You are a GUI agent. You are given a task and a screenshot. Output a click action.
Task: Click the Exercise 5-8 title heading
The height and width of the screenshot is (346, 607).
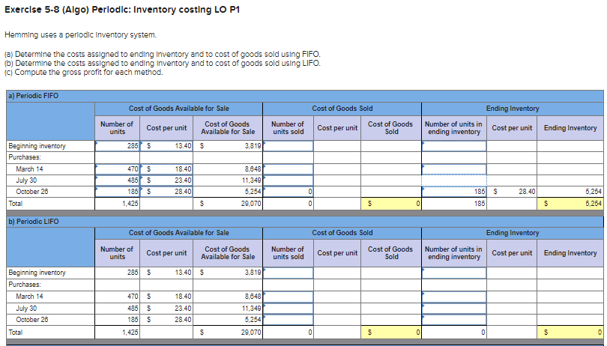click(x=122, y=10)
